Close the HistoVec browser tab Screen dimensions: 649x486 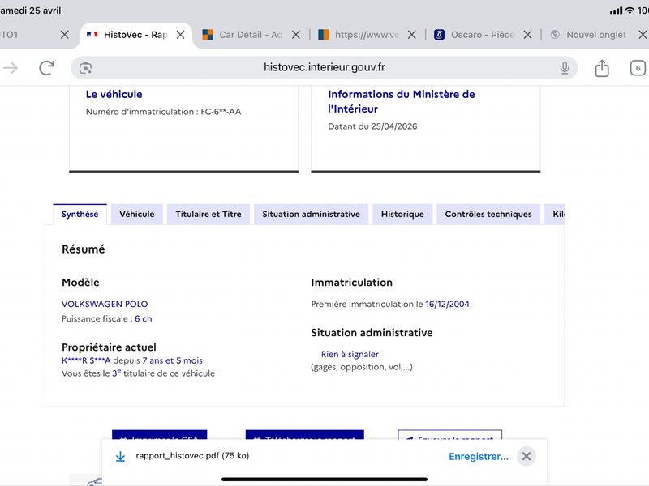click(180, 35)
